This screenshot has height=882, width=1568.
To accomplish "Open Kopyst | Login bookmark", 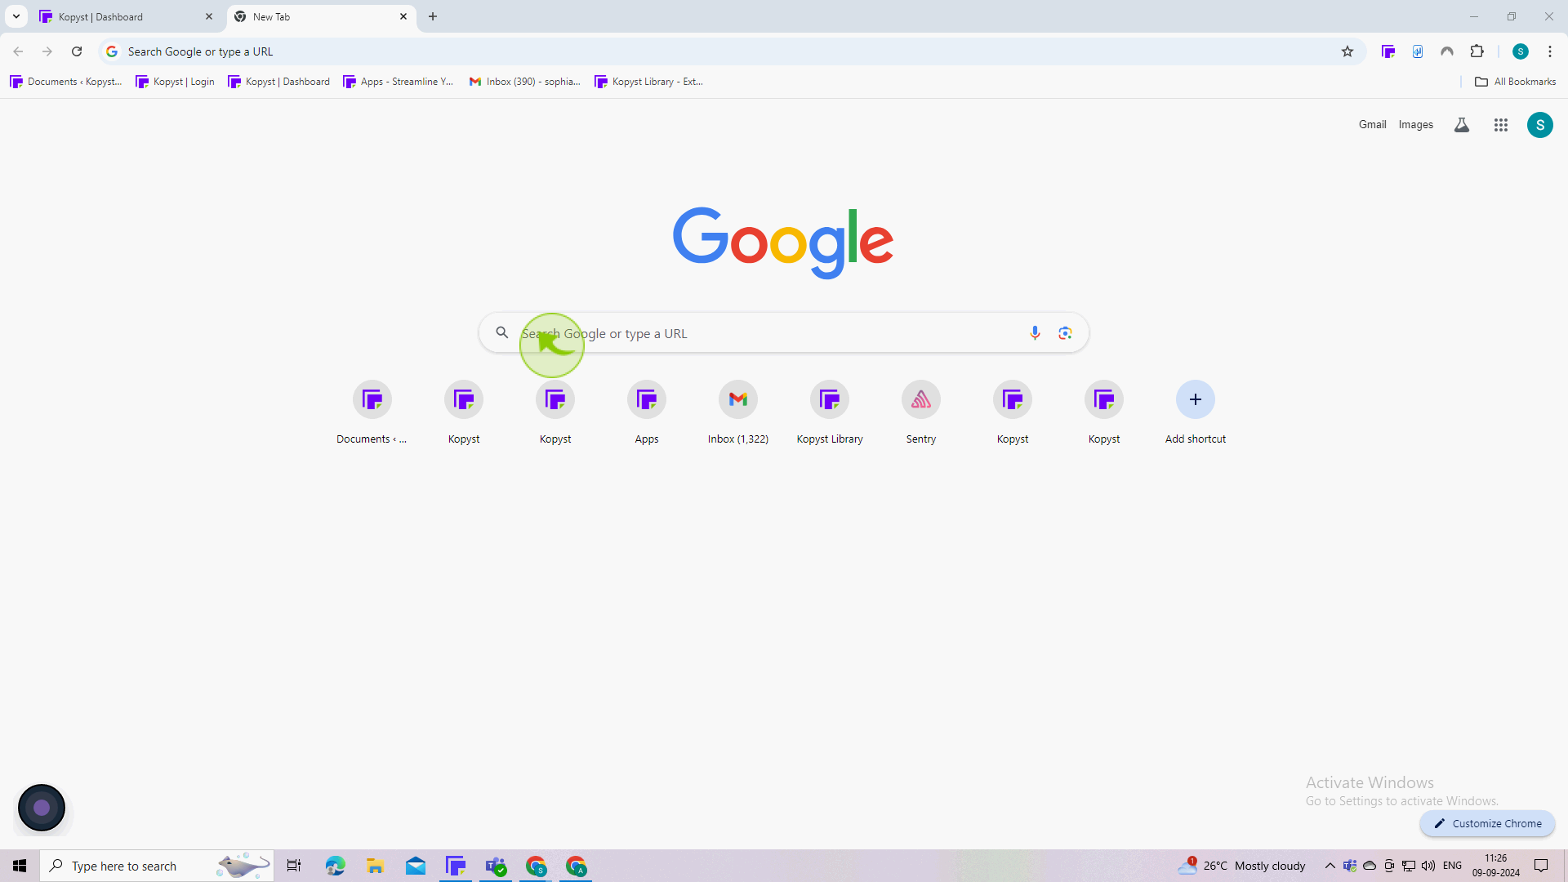I will pos(175,82).
